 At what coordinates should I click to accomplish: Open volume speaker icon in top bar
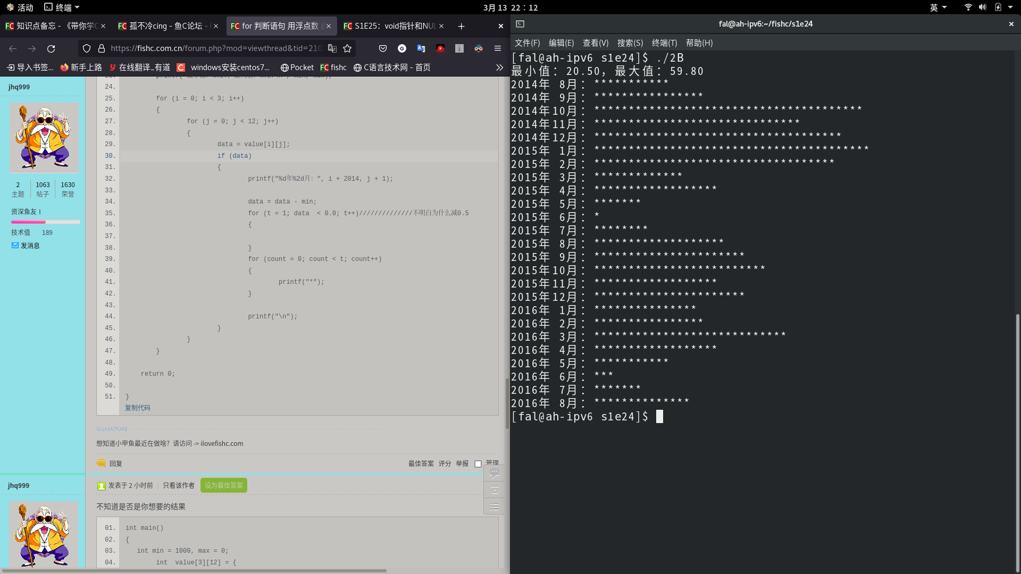(x=983, y=7)
